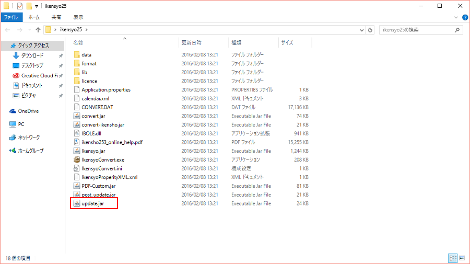Click the IkensyoConvert.ini settings icon
Image resolution: width=470 pixels, height=264 pixels.
77,168
